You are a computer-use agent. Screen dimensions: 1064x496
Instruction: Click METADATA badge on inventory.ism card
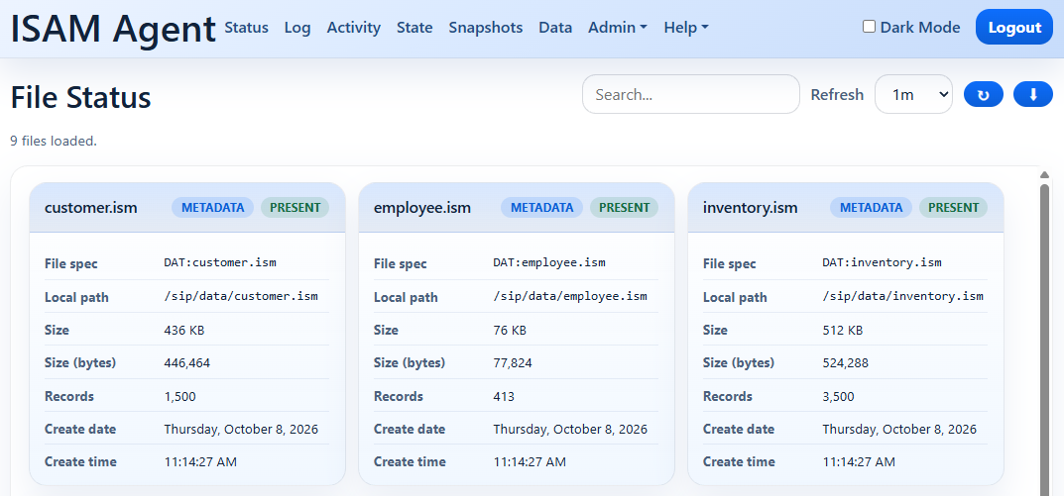(x=871, y=207)
